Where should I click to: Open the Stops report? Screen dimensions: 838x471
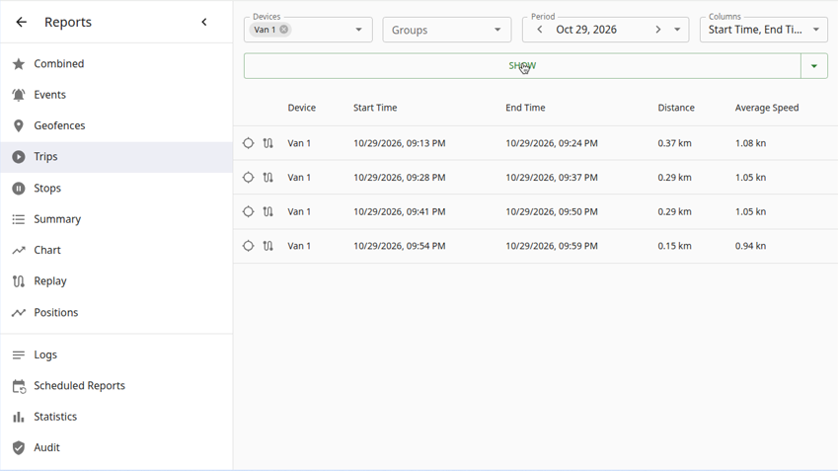pos(116,189)
